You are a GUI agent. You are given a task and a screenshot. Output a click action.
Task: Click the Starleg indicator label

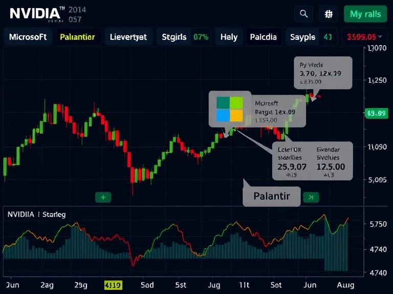[54, 214]
